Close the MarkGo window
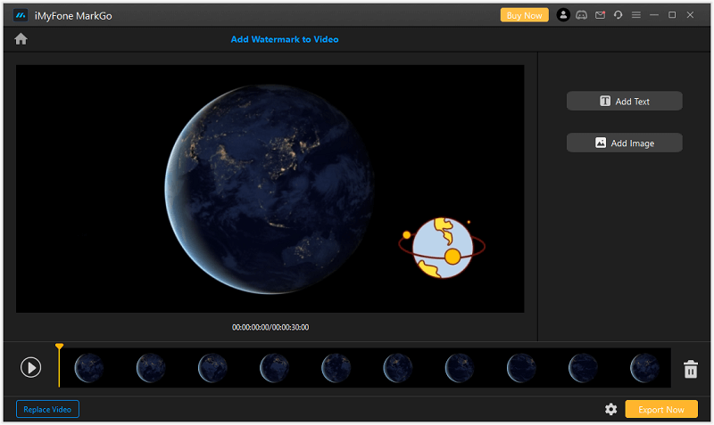 [690, 15]
